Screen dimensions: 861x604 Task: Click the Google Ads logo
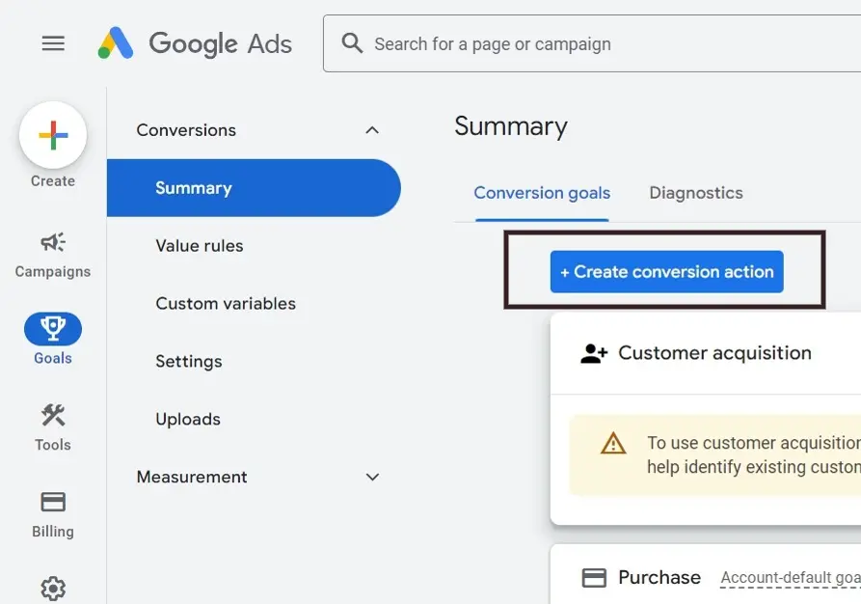(195, 43)
